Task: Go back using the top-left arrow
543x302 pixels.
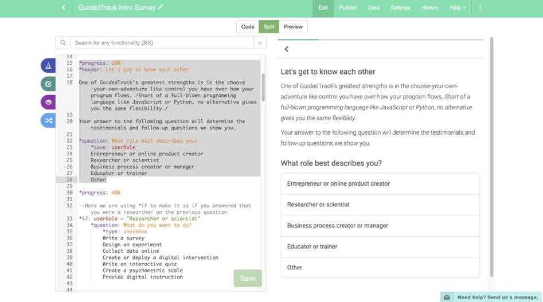Action: 64,8
